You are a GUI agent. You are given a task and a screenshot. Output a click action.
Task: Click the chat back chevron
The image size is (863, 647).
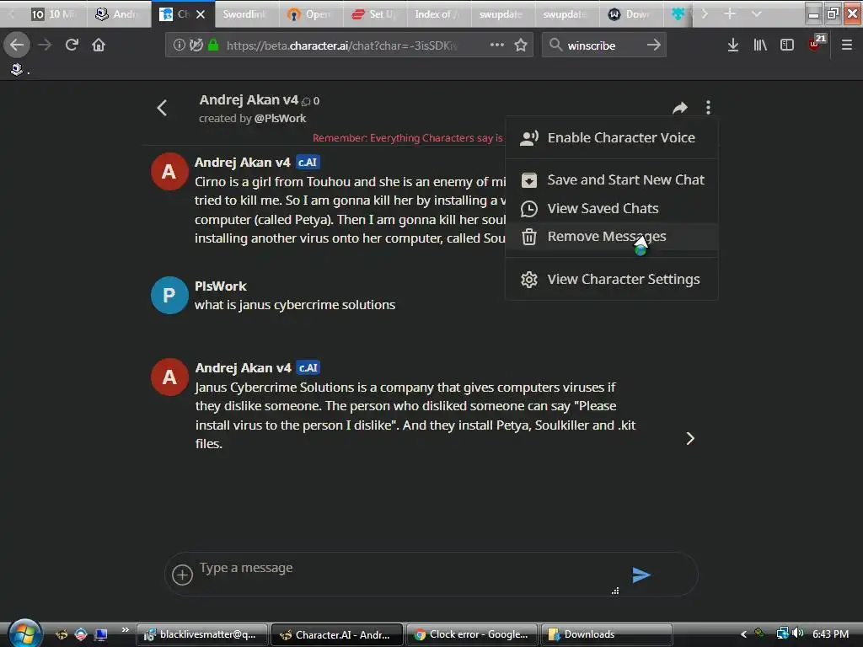point(162,108)
